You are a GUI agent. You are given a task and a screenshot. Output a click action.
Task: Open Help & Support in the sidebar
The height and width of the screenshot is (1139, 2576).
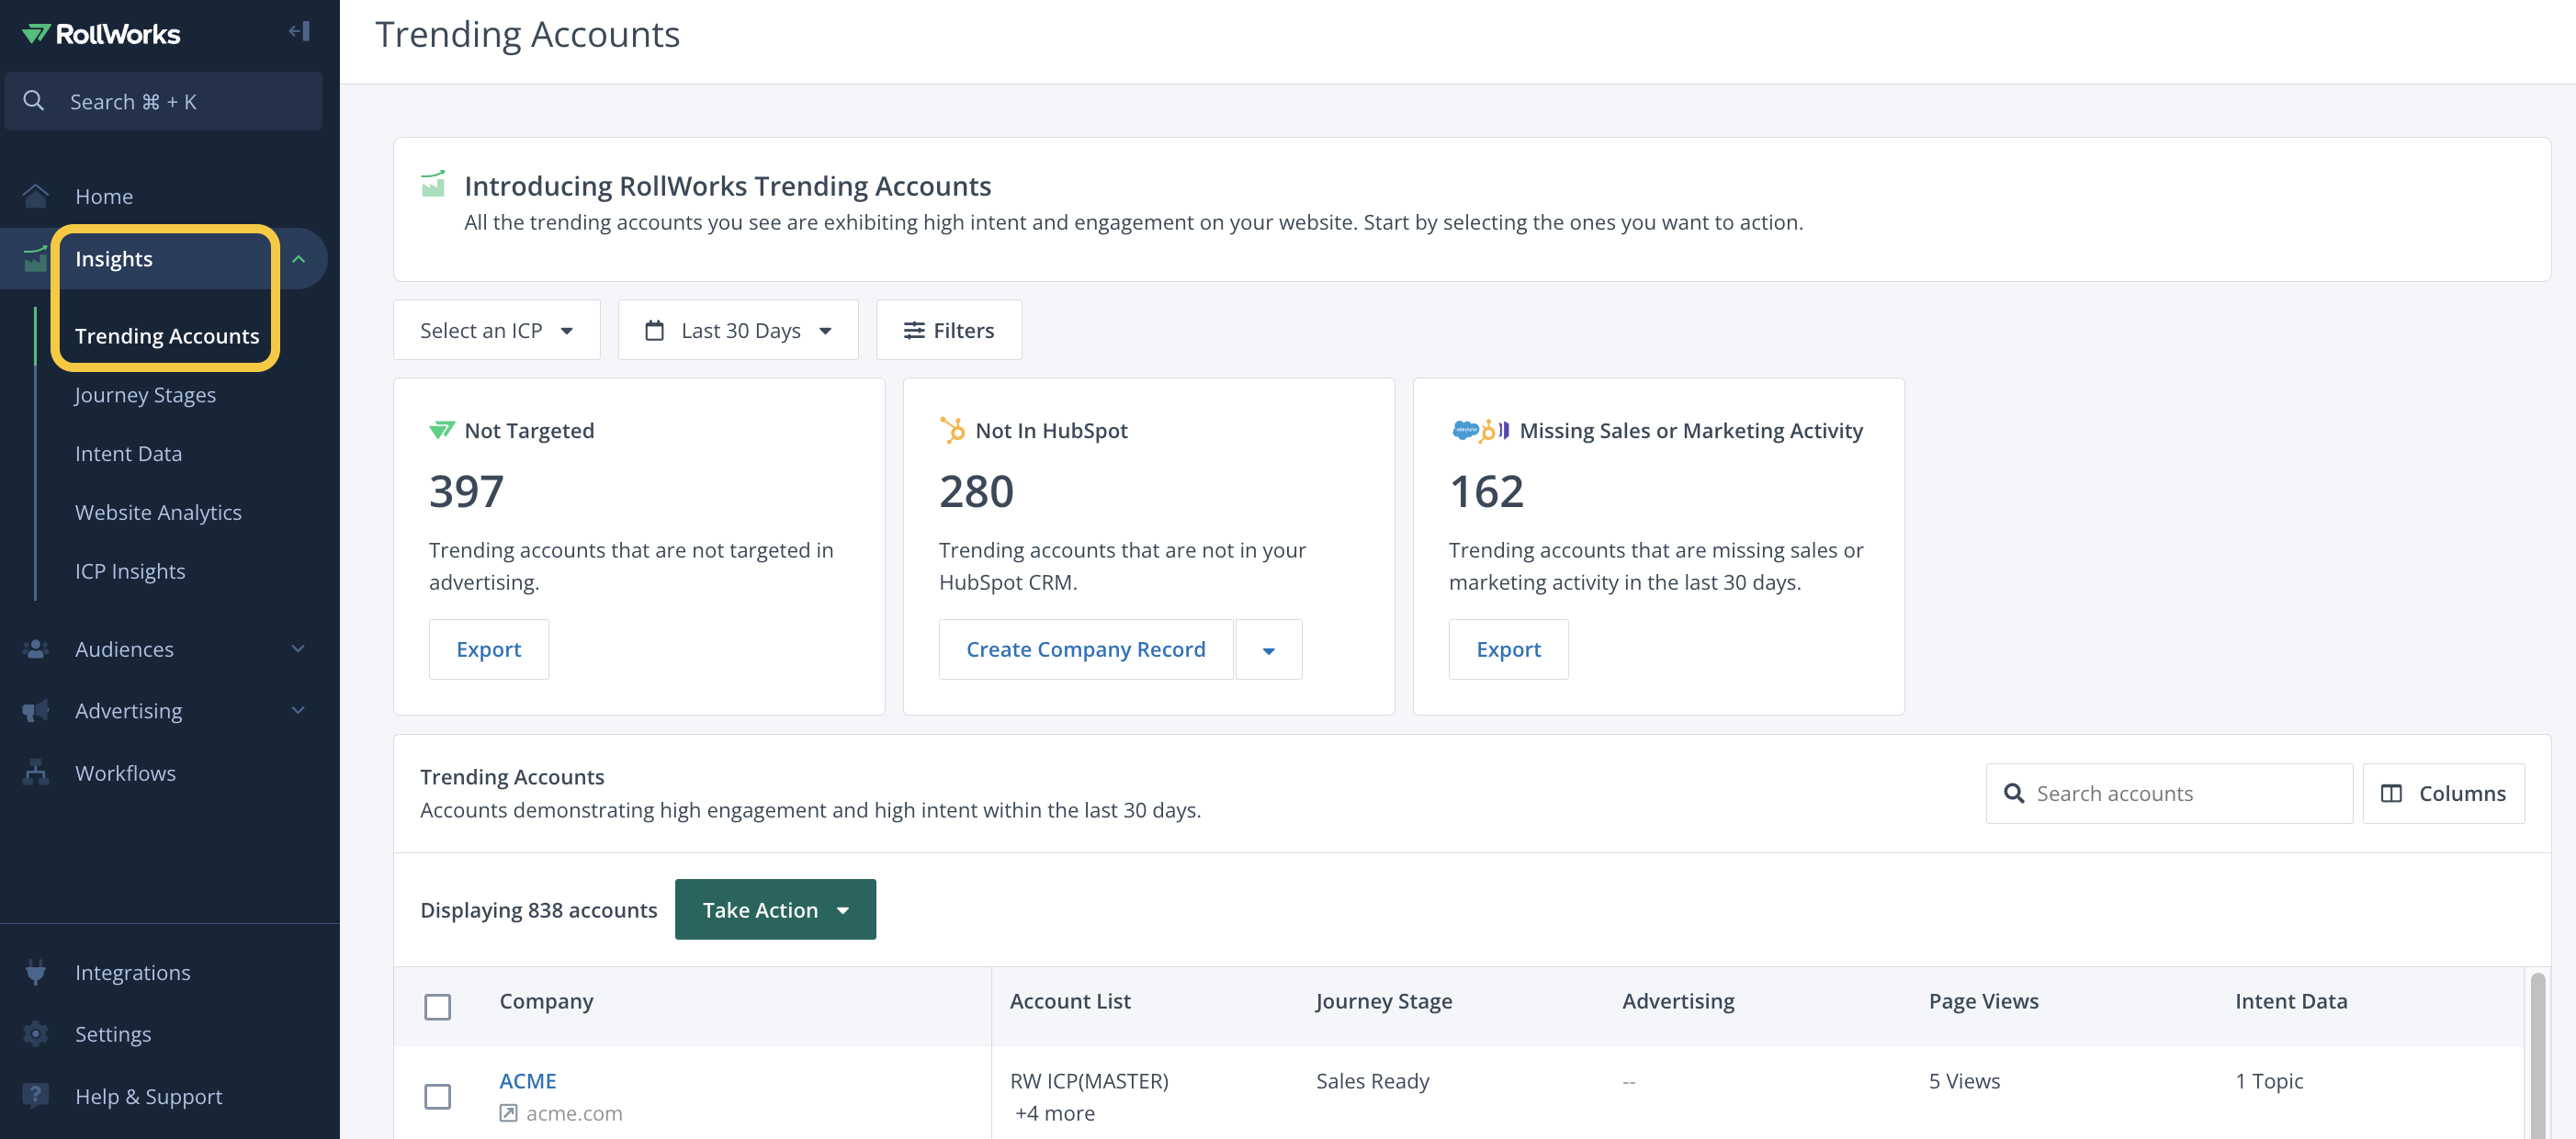(149, 1096)
